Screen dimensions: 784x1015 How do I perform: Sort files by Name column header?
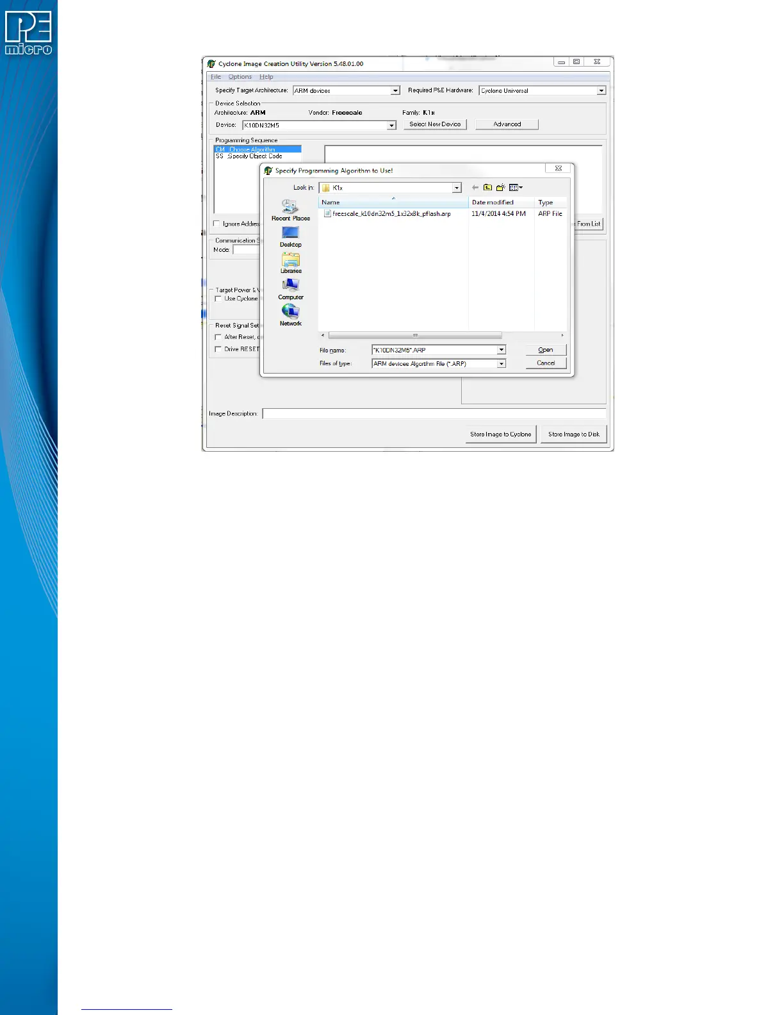(393, 202)
